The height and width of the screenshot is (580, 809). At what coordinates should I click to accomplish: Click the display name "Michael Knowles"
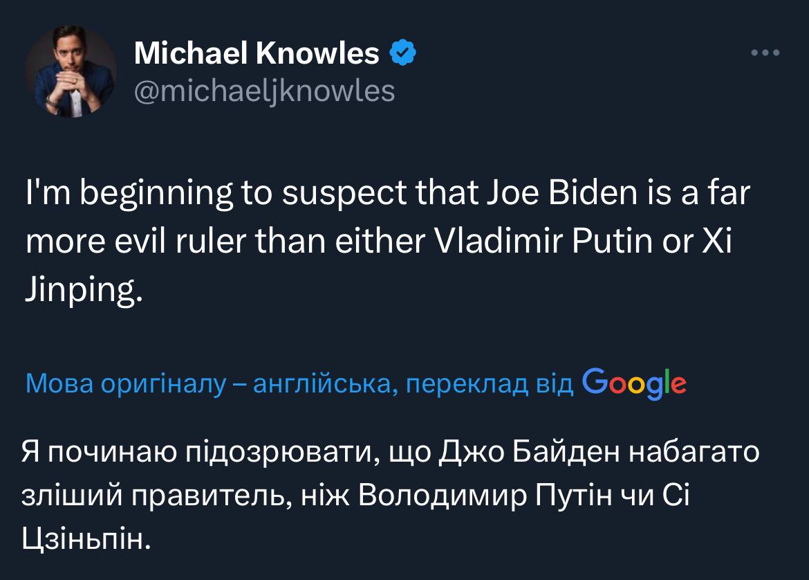pyautogui.click(x=257, y=53)
